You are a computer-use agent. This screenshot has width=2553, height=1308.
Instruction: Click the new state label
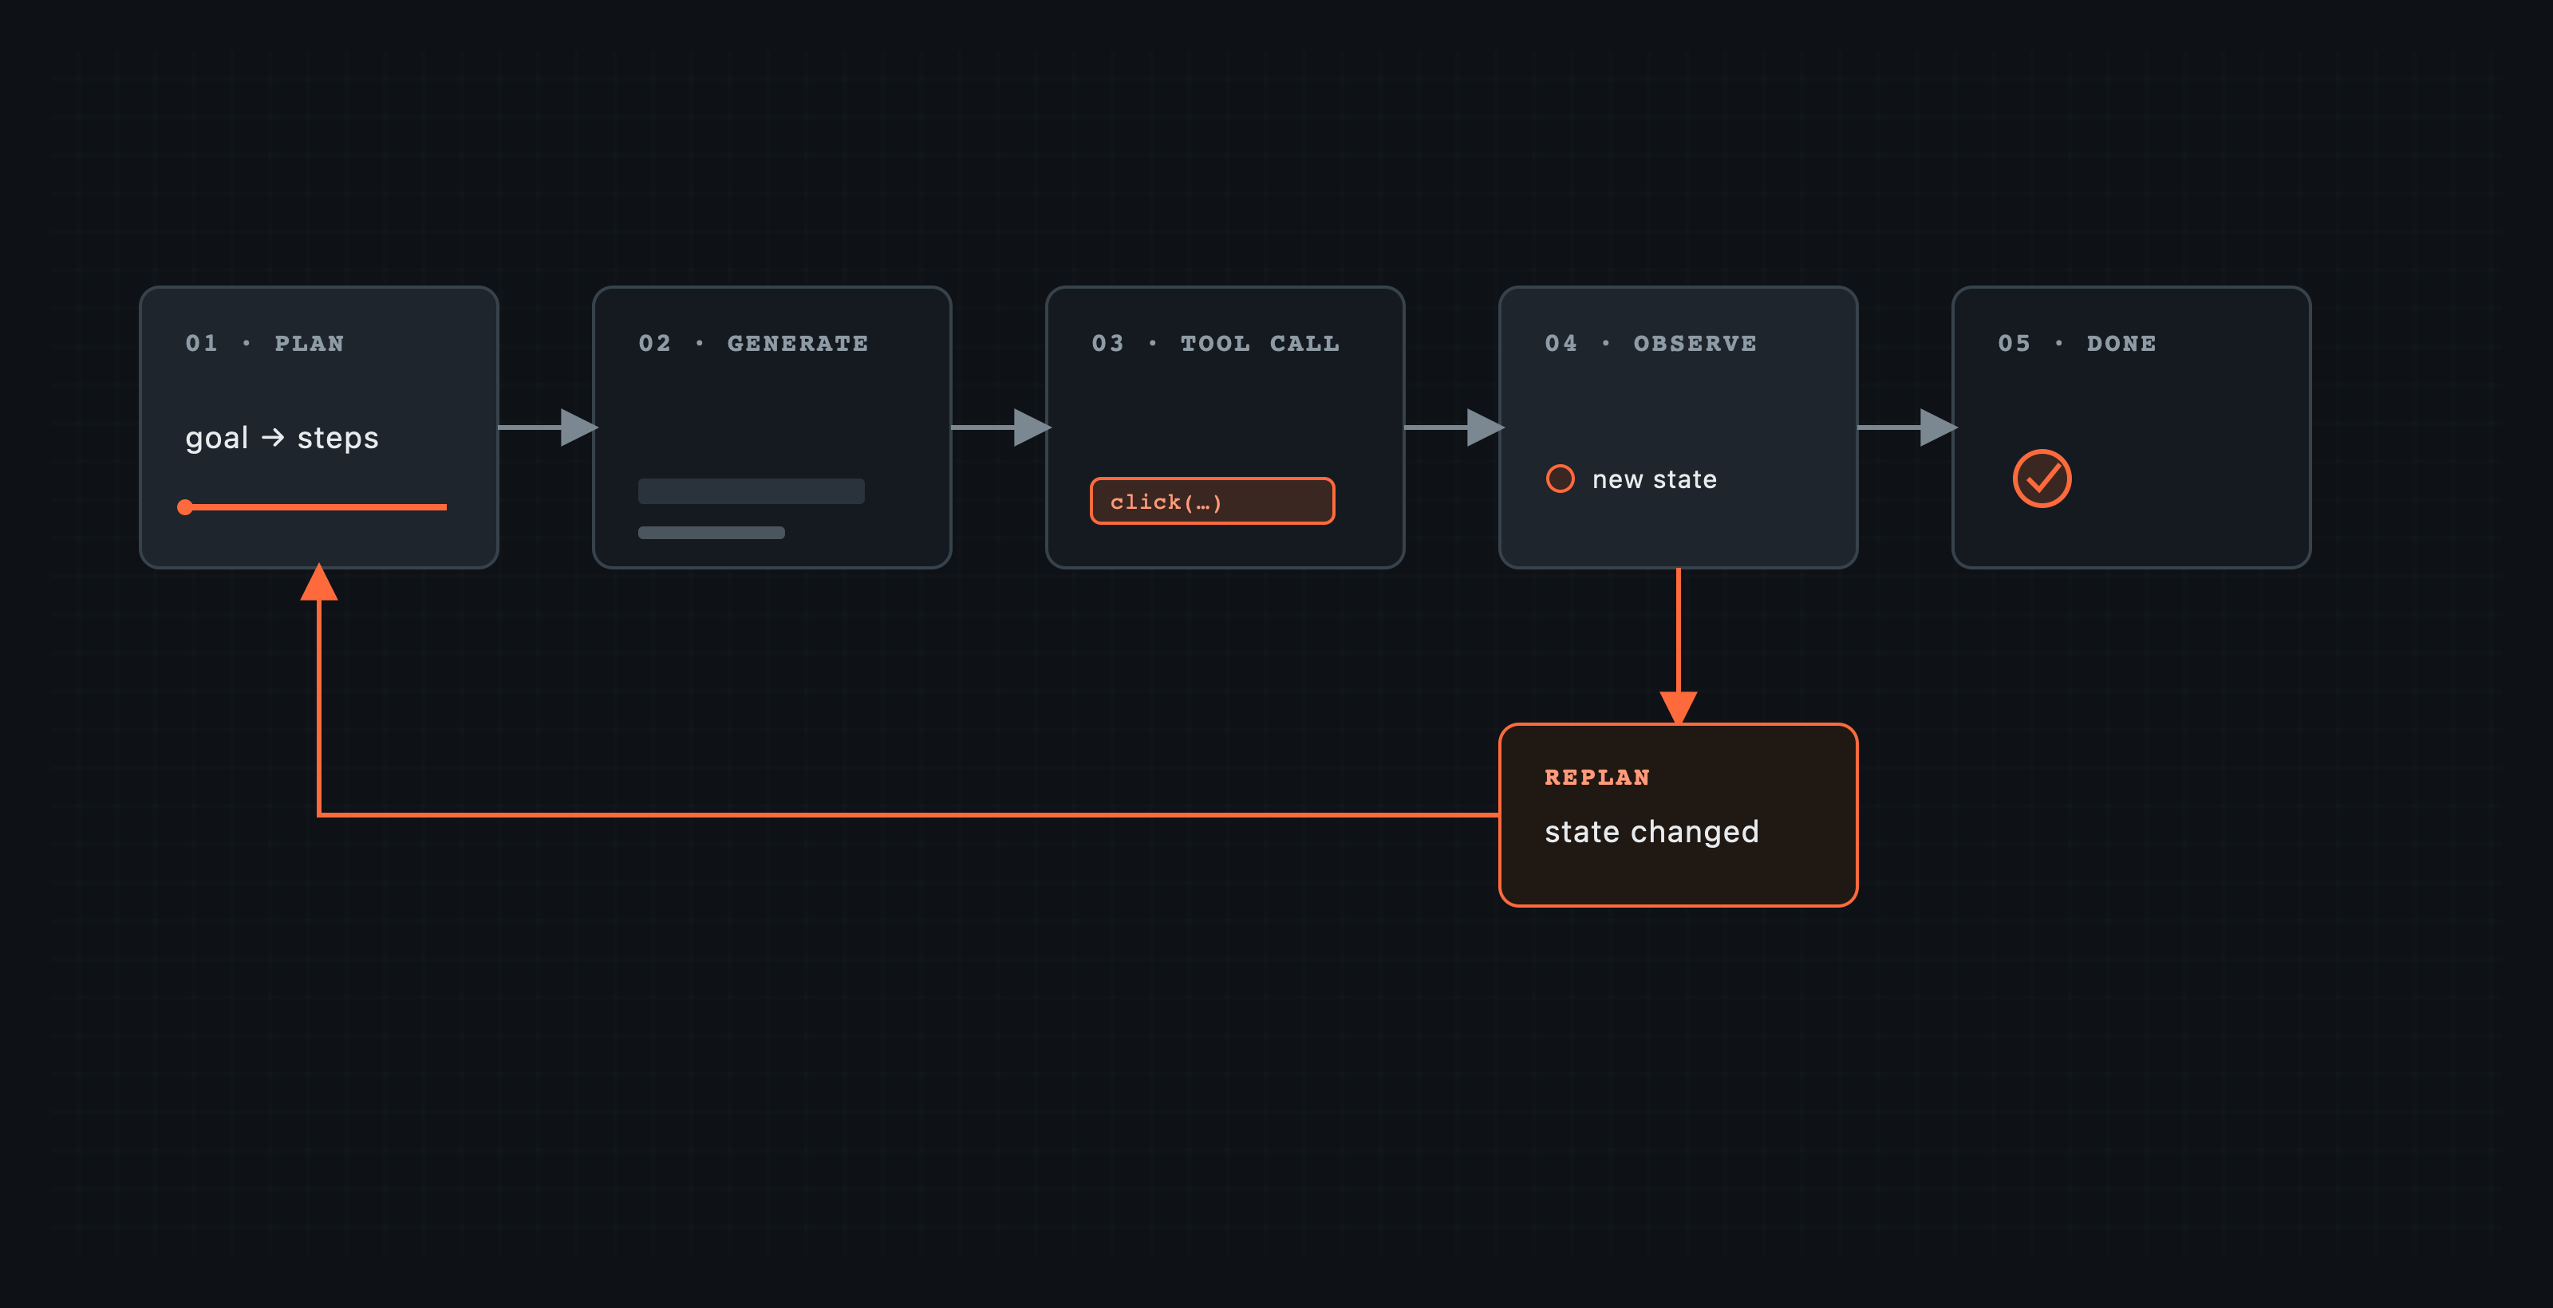click(x=1654, y=479)
